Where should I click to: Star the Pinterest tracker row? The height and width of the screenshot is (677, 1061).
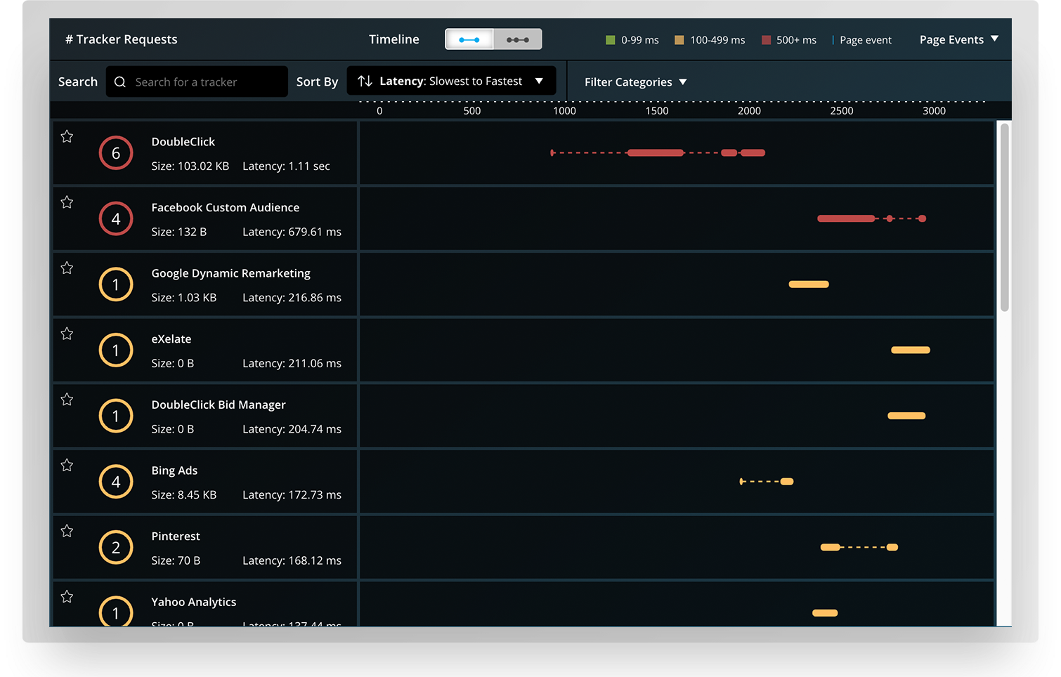click(67, 531)
